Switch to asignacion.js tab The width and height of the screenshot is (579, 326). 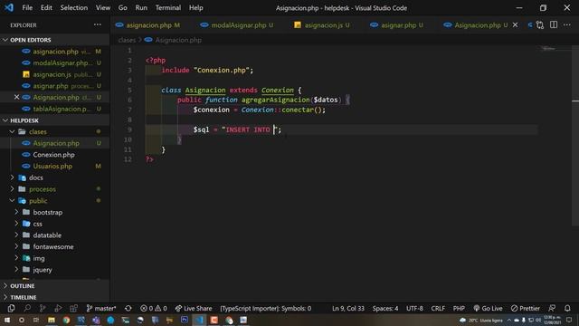point(322,25)
